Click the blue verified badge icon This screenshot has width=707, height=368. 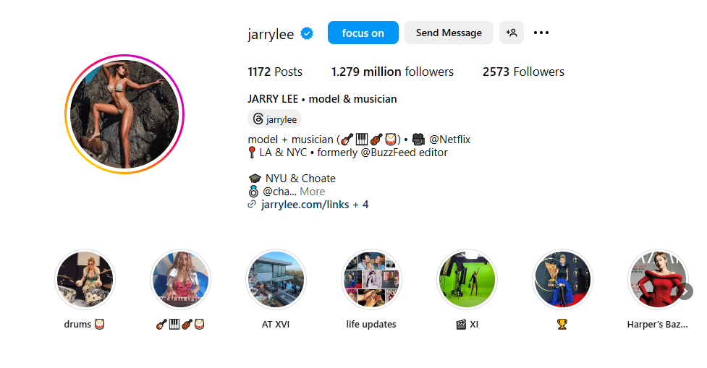click(307, 33)
